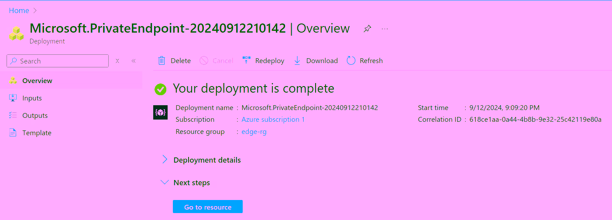Click the Delete trash can icon
The height and width of the screenshot is (220, 612).
pos(162,61)
